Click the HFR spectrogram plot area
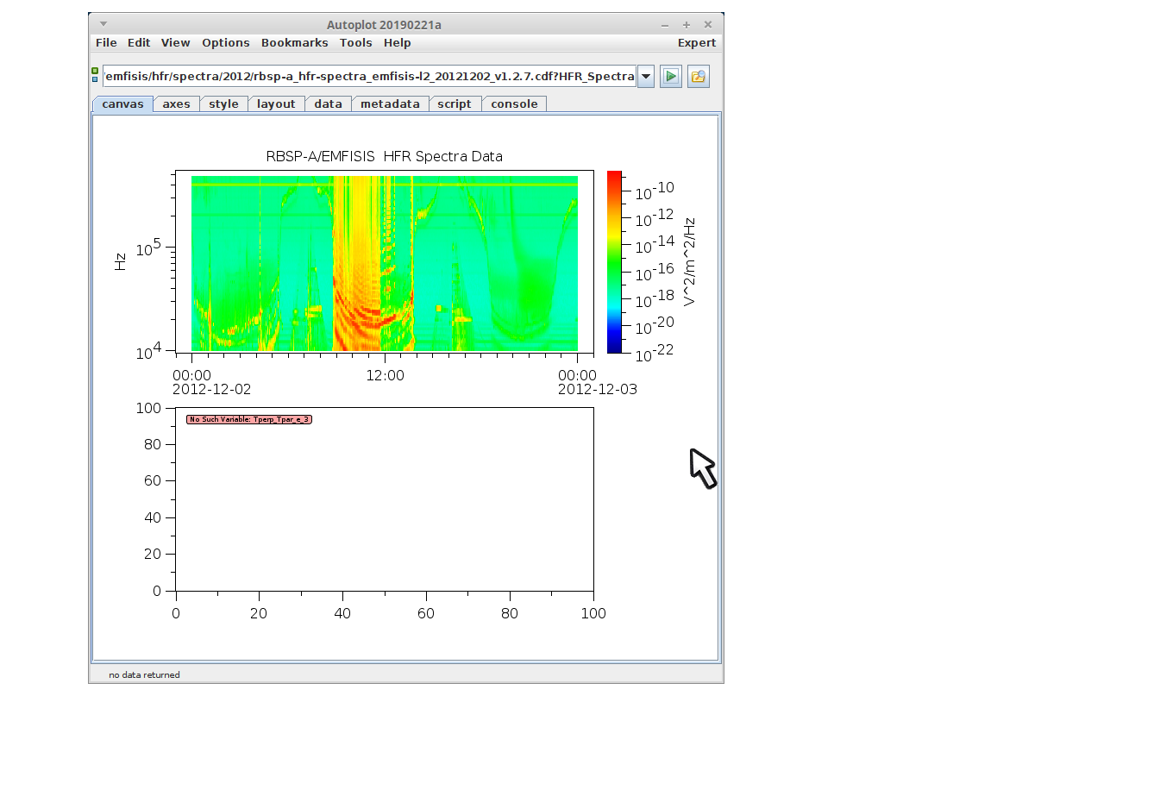Image resolution: width=1160 pixels, height=790 pixels. 384,262
